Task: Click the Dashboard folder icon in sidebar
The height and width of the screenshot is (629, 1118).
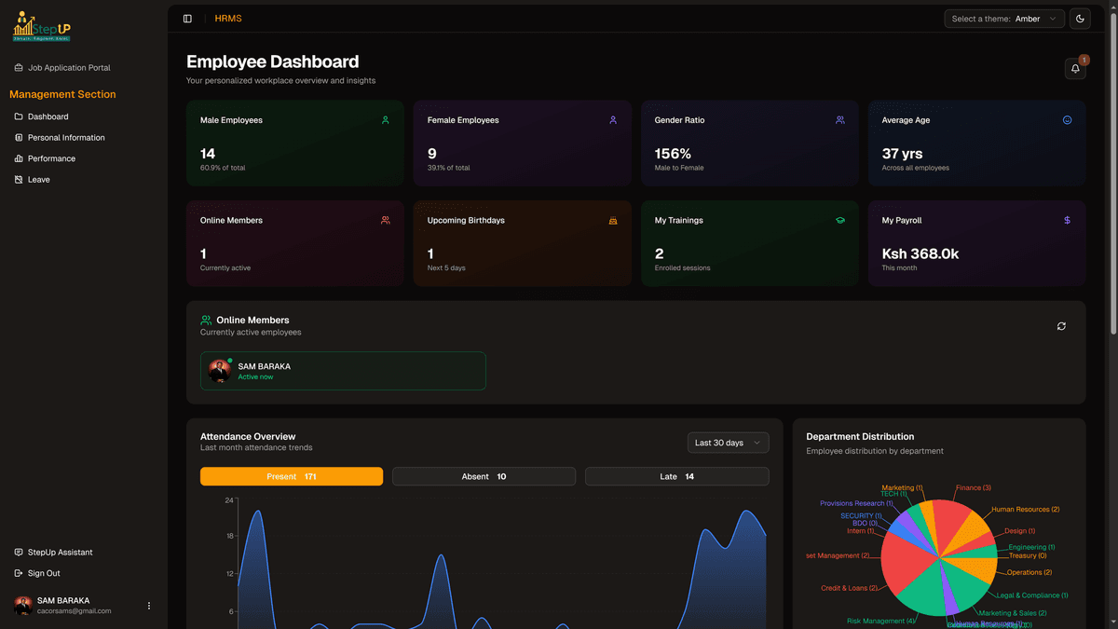Action: click(19, 116)
